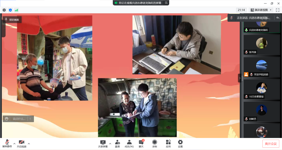Click the blue security shield icon
The width and height of the screenshot is (282, 150).
(10, 10)
